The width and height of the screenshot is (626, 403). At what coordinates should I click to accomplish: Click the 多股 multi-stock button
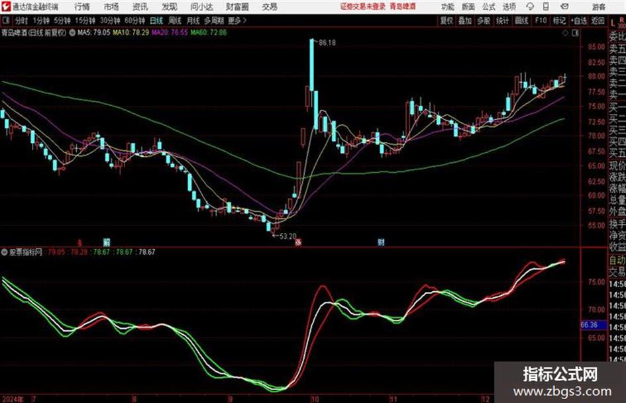[484, 21]
